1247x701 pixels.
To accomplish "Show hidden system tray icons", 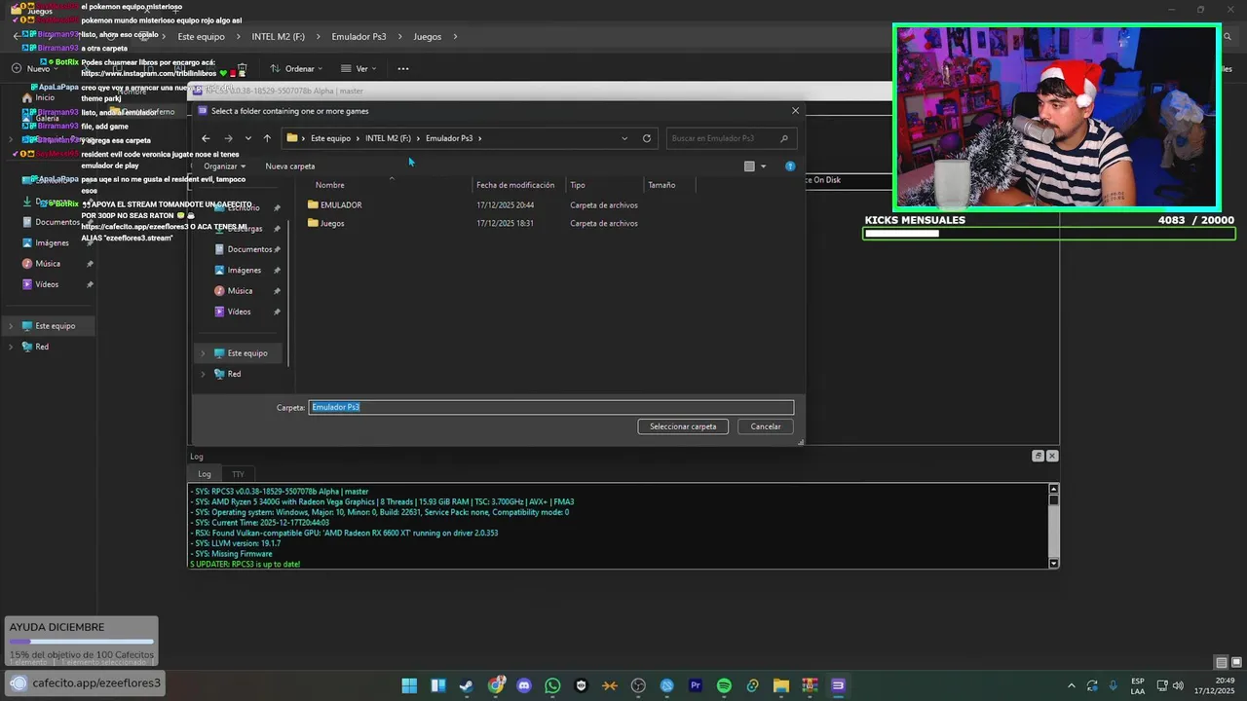I will click(1072, 685).
